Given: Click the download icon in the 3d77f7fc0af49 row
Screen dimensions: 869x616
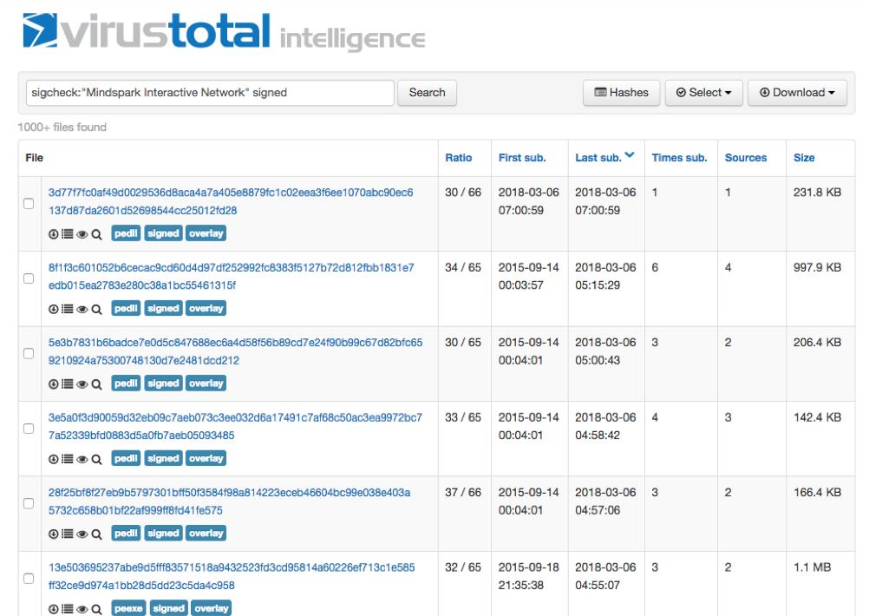Looking at the screenshot, I should [53, 234].
